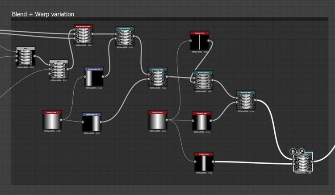Click the Blend + Warp variation frame title

[43, 14]
